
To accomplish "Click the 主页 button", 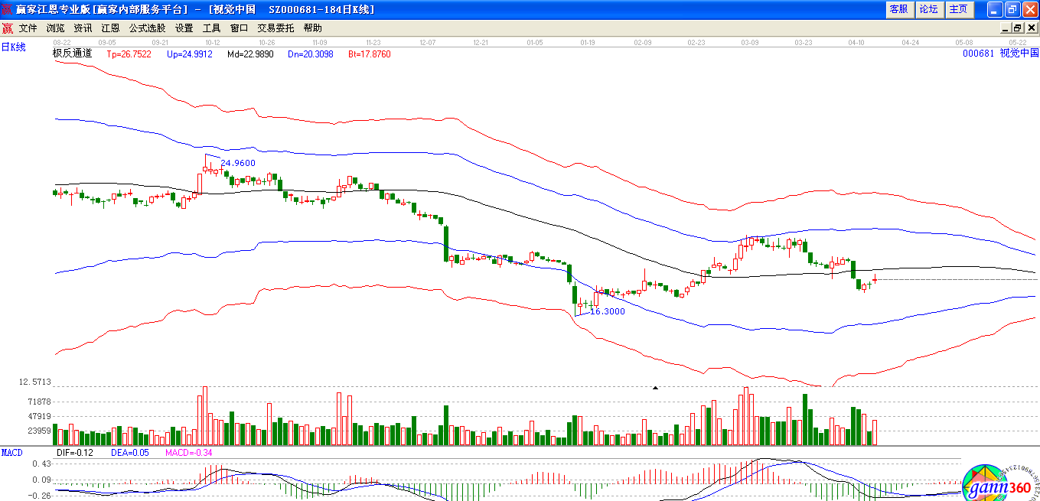I will 958,9.
